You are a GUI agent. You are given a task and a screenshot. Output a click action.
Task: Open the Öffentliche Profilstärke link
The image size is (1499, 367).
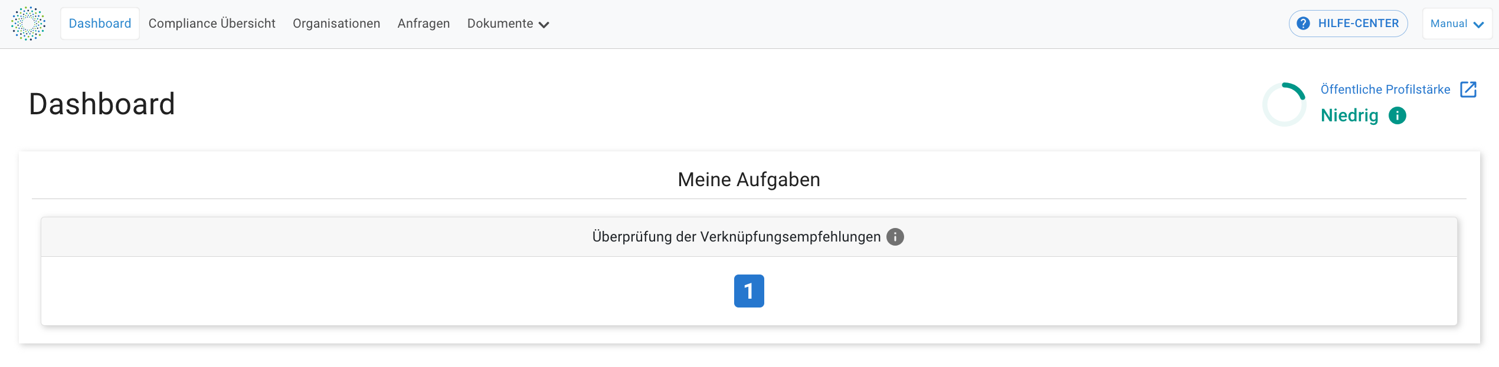(1385, 90)
